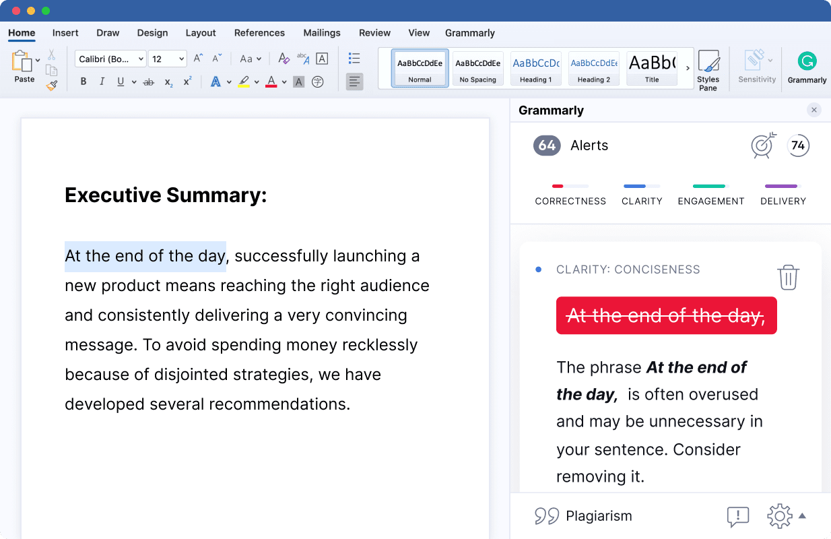Toggle superscript formatting
This screenshot has height=539, width=831.
[x=187, y=81]
